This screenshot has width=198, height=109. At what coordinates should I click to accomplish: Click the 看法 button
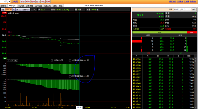point(23,2)
